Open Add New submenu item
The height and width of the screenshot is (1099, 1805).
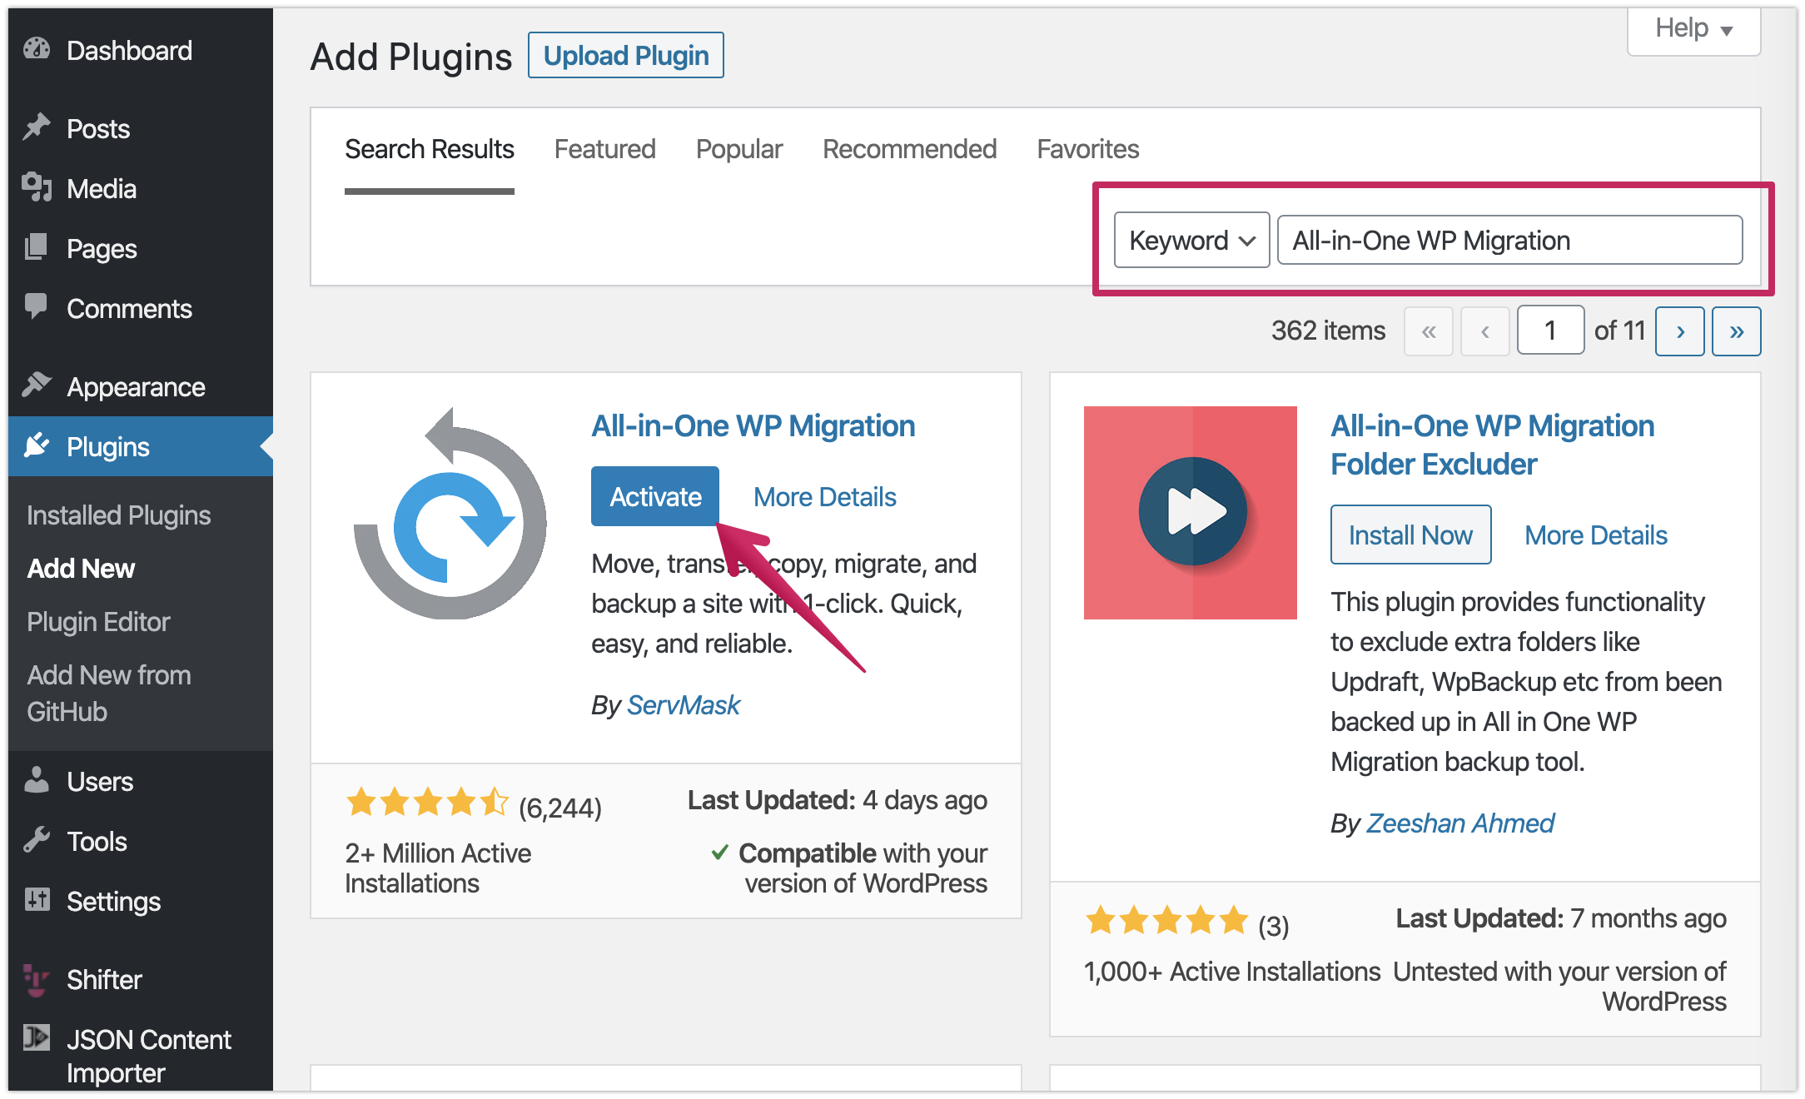tap(81, 569)
